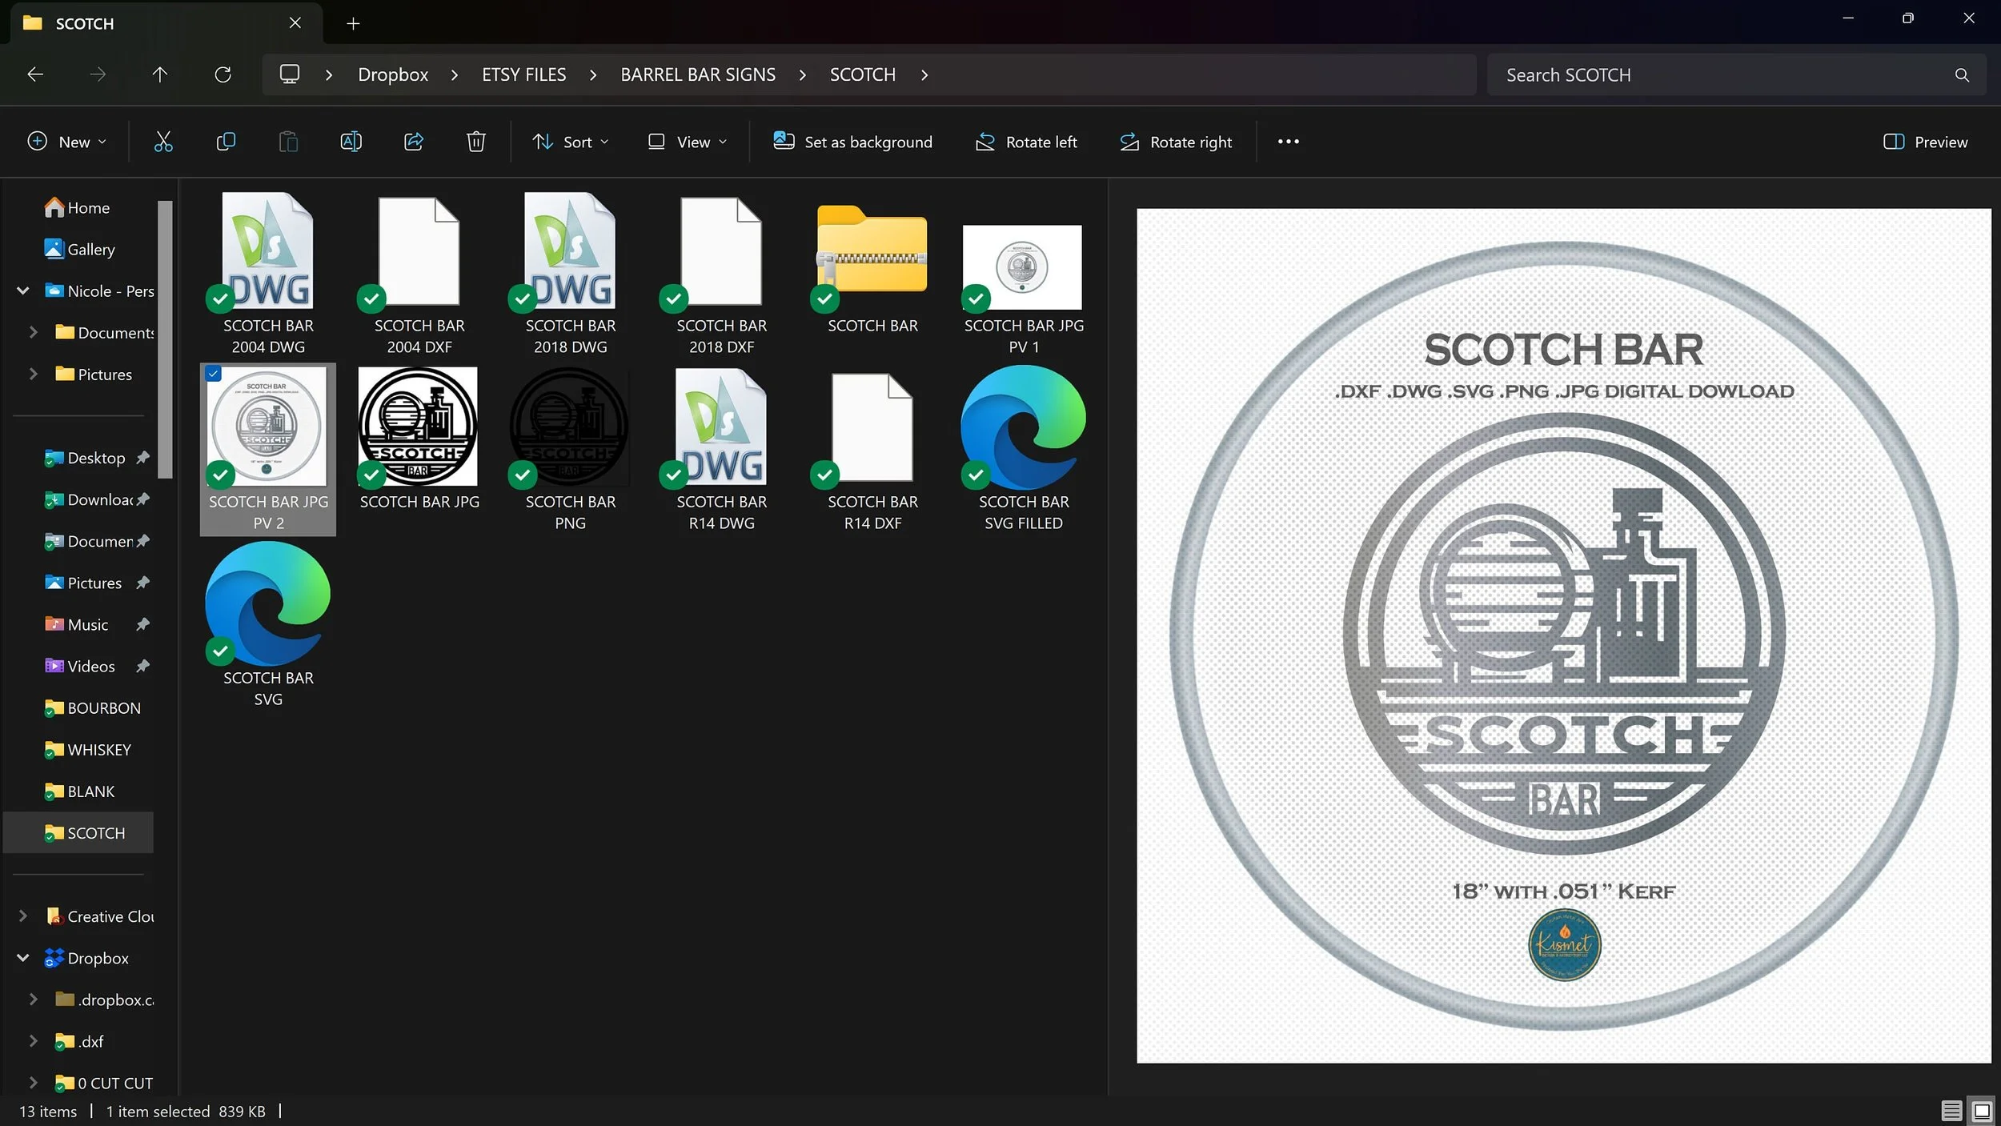Go up one folder level
This screenshot has height=1126, width=2001.
tap(160, 74)
